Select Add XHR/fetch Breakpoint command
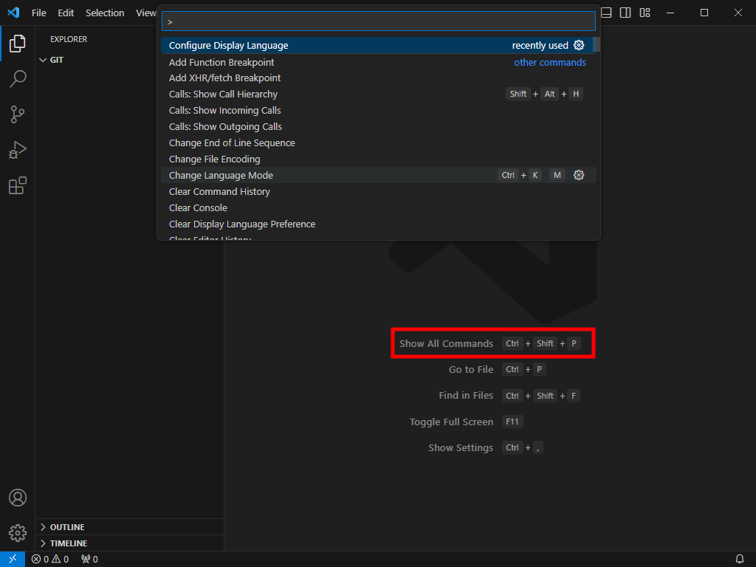This screenshot has width=756, height=567. coord(379,78)
